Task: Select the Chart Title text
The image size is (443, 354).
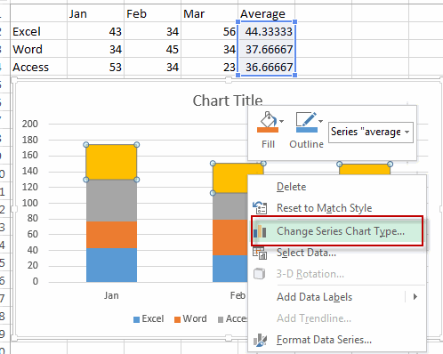Action: 228,101
